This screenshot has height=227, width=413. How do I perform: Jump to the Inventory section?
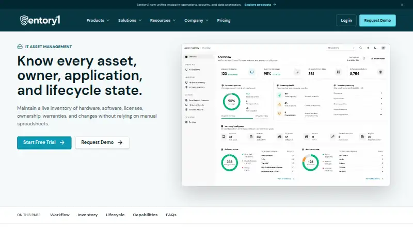pyautogui.click(x=88, y=215)
